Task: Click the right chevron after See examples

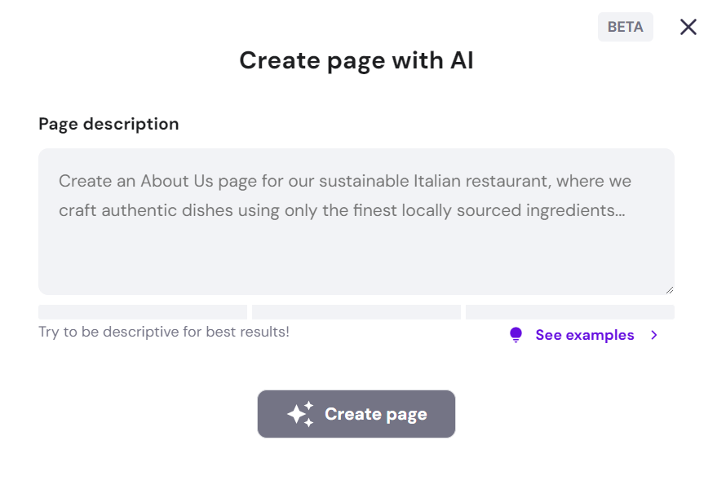Action: pos(654,335)
